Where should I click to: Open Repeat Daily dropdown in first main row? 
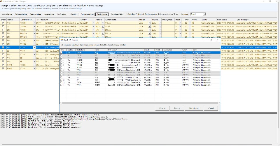pyautogui.click(x=160, y=23)
